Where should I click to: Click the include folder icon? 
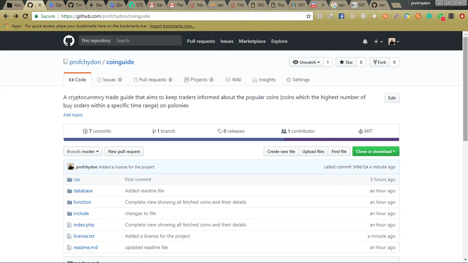(x=70, y=214)
